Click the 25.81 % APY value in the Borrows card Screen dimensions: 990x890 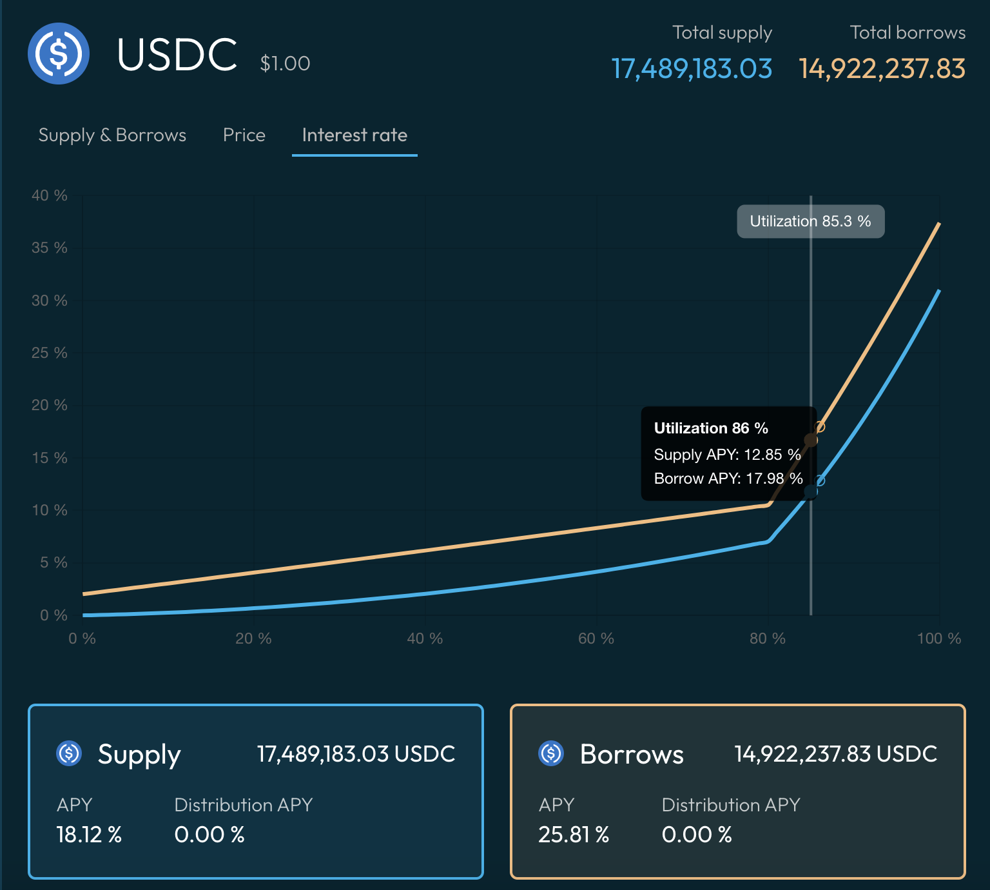coord(574,835)
